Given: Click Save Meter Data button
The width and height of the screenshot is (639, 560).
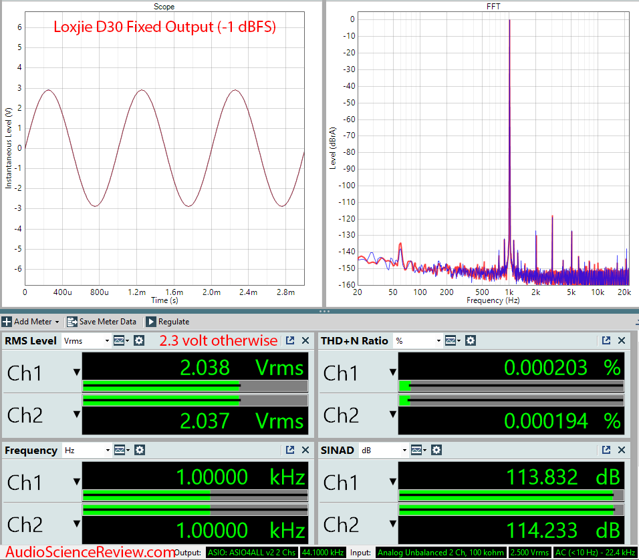Looking at the screenshot, I should click(102, 322).
